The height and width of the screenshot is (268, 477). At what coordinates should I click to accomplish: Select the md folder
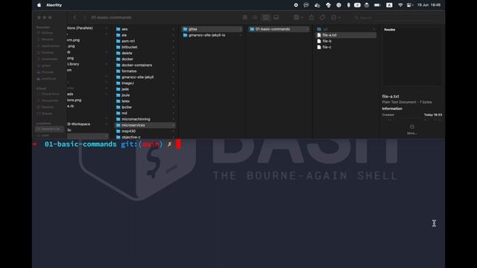pyautogui.click(x=145, y=113)
